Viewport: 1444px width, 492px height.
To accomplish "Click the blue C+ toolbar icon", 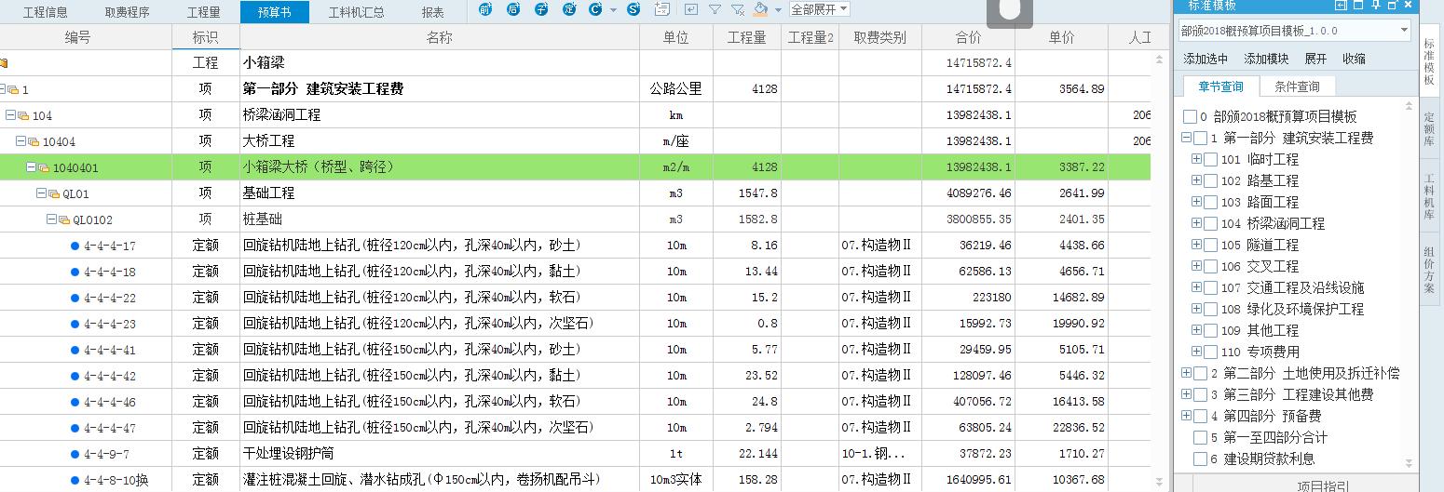I will tap(596, 9).
